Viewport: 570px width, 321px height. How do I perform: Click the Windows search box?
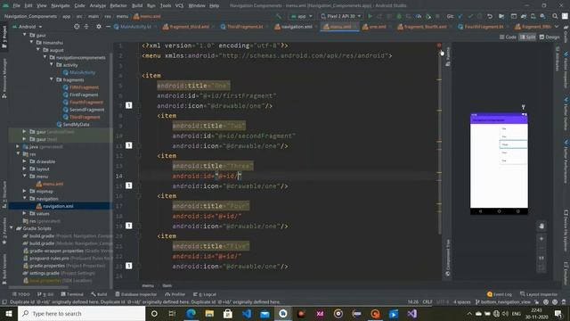click(81, 313)
